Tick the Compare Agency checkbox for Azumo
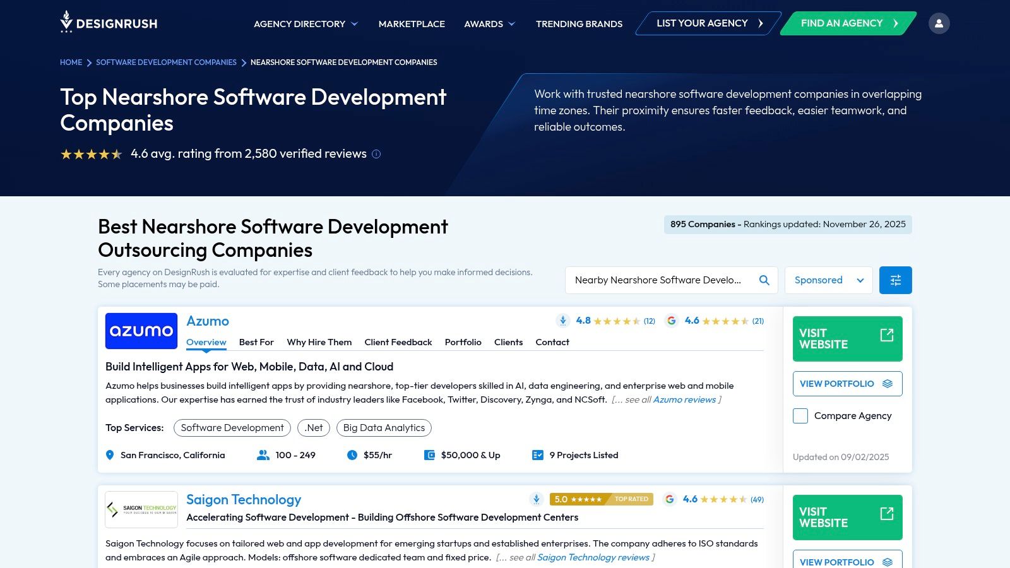1010x568 pixels. (800, 416)
